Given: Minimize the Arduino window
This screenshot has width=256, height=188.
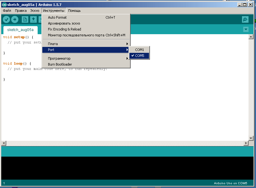Looking at the screenshot, I should coord(240,5).
